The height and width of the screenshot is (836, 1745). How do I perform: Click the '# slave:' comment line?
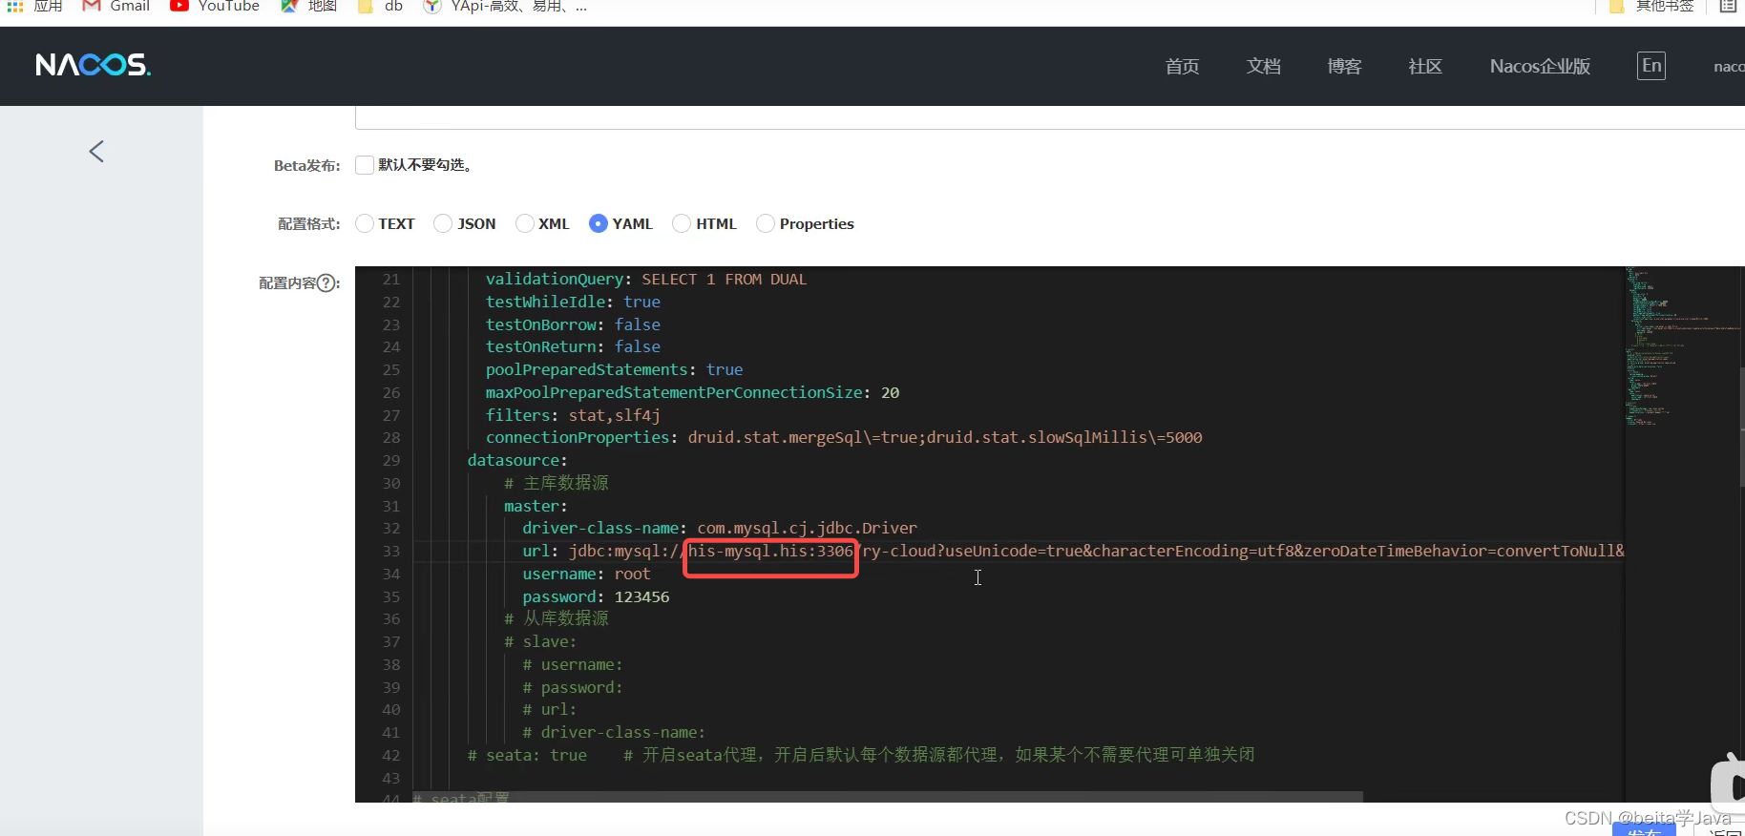pyautogui.click(x=540, y=641)
